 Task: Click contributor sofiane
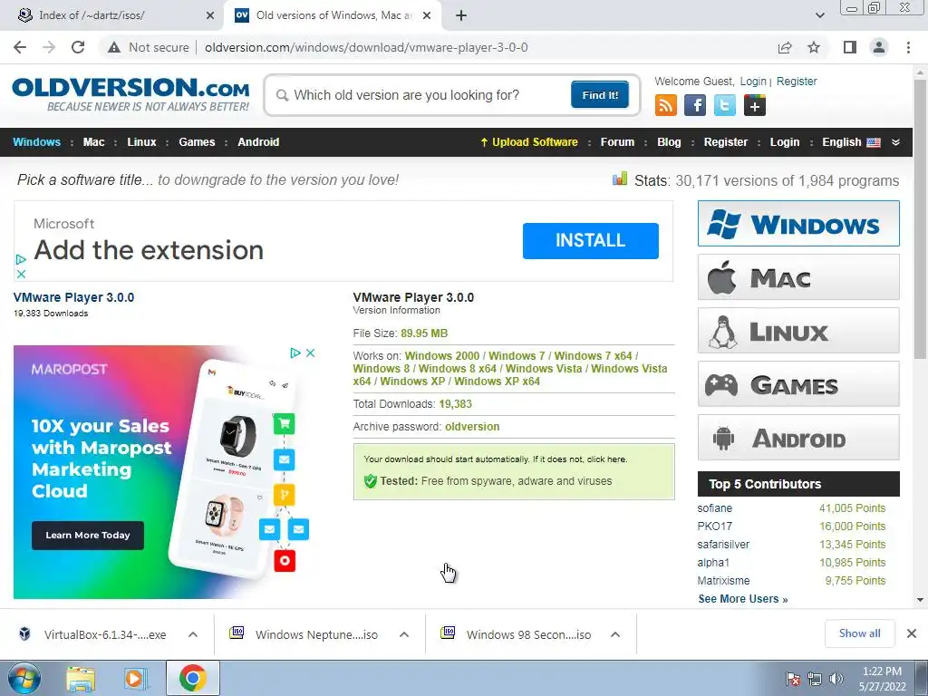pyautogui.click(x=714, y=507)
